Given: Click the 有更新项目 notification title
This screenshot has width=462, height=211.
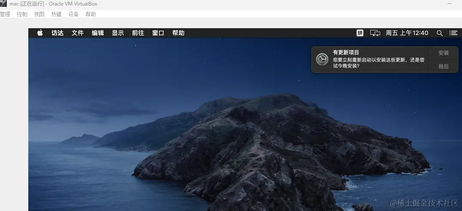Looking at the screenshot, I should (x=346, y=53).
